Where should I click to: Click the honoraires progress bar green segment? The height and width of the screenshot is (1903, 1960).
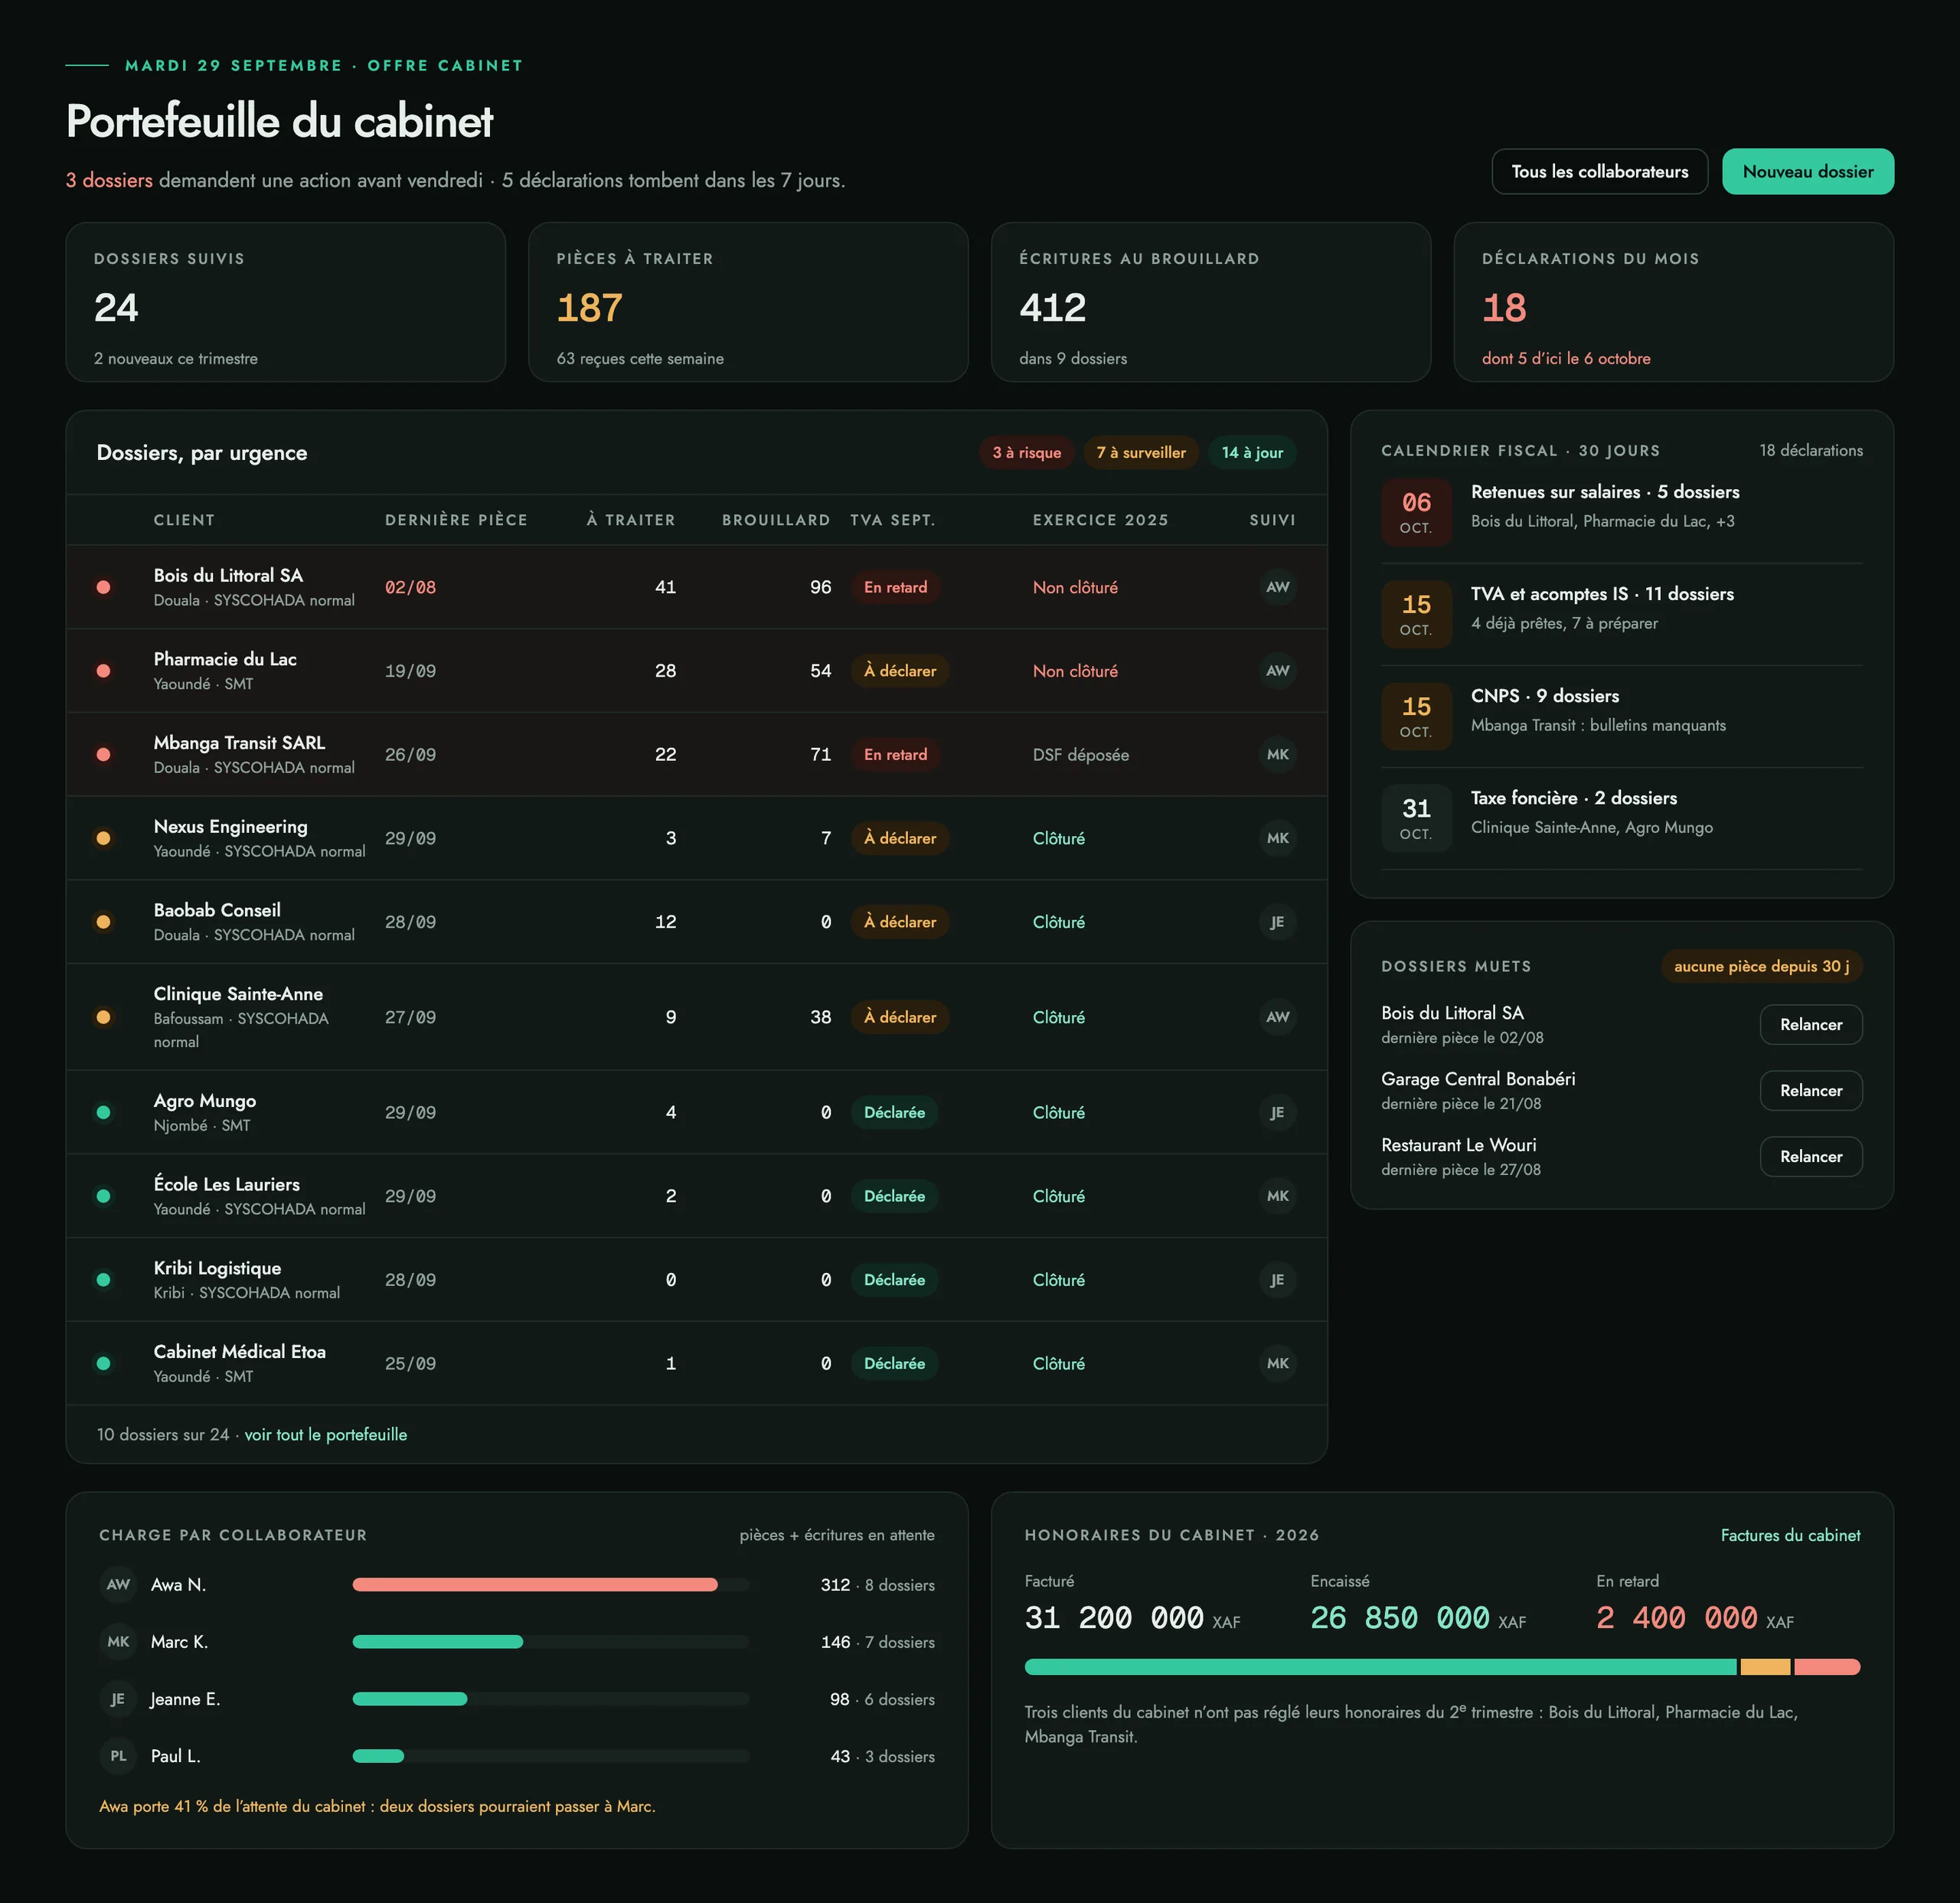point(1380,1667)
